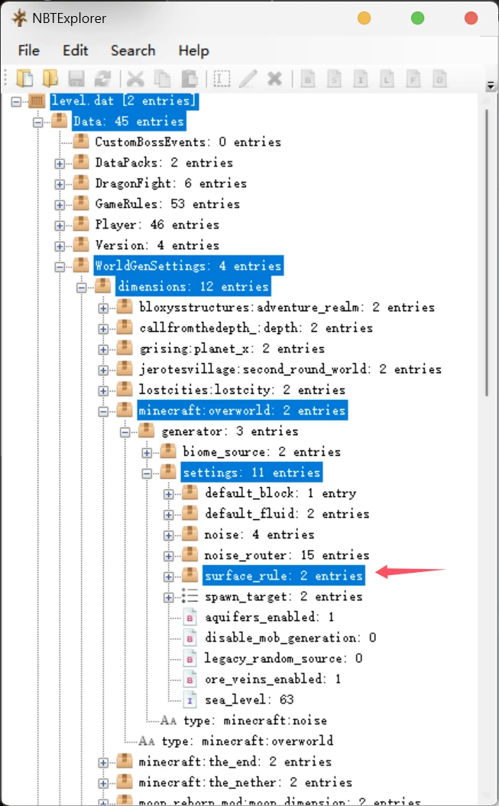Click the toolbar overflow dropdown arrow
This screenshot has width=499, height=806.
point(491,86)
